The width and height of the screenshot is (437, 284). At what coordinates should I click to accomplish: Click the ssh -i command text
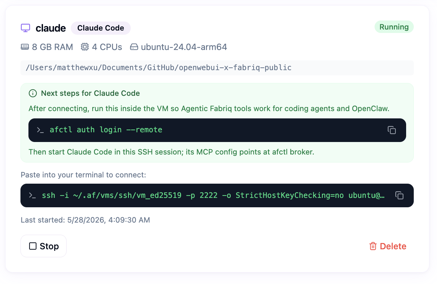coord(213,195)
